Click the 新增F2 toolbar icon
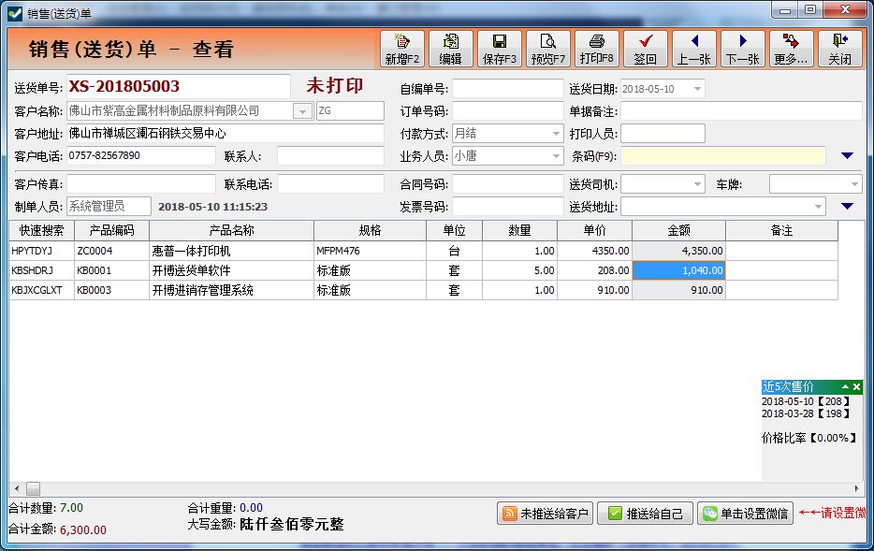 click(401, 49)
